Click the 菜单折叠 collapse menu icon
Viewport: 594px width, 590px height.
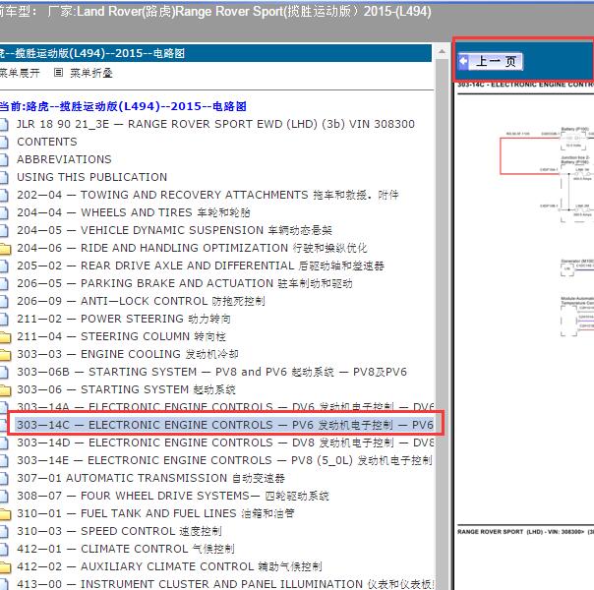point(58,72)
